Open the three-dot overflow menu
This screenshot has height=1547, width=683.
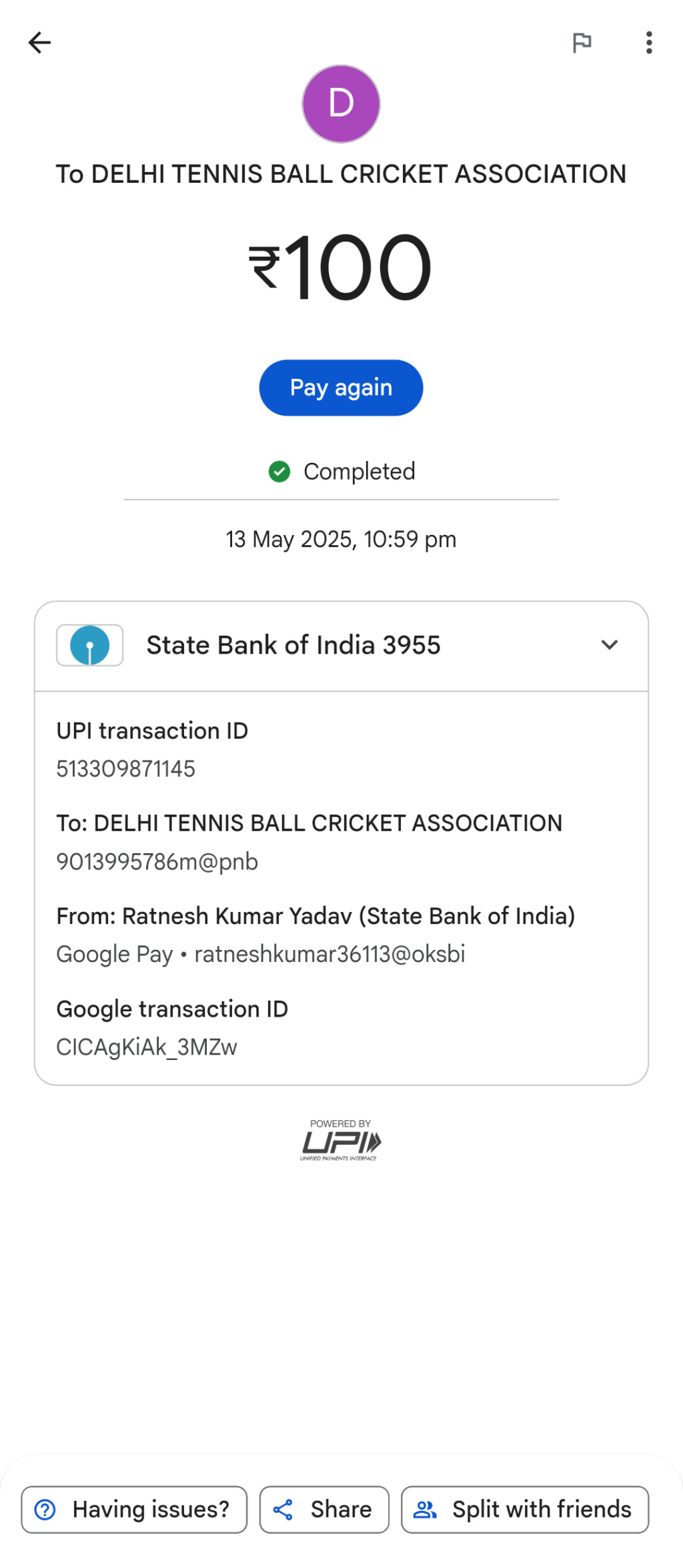pos(648,43)
